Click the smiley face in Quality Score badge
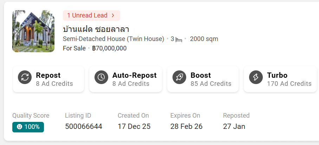The image size is (319, 145). pyautogui.click(x=19, y=127)
